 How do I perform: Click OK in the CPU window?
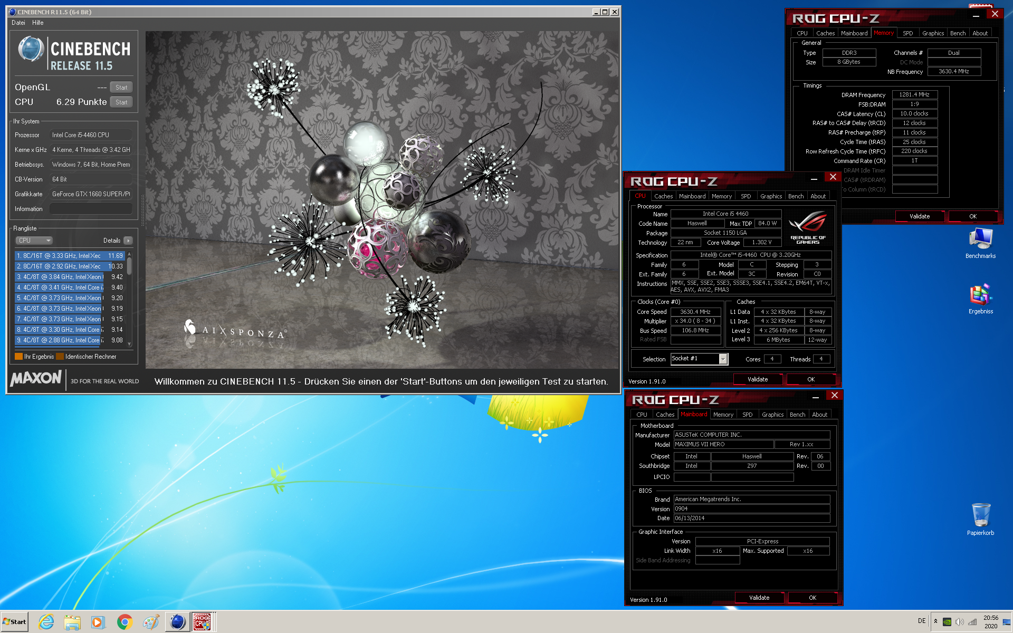click(811, 379)
